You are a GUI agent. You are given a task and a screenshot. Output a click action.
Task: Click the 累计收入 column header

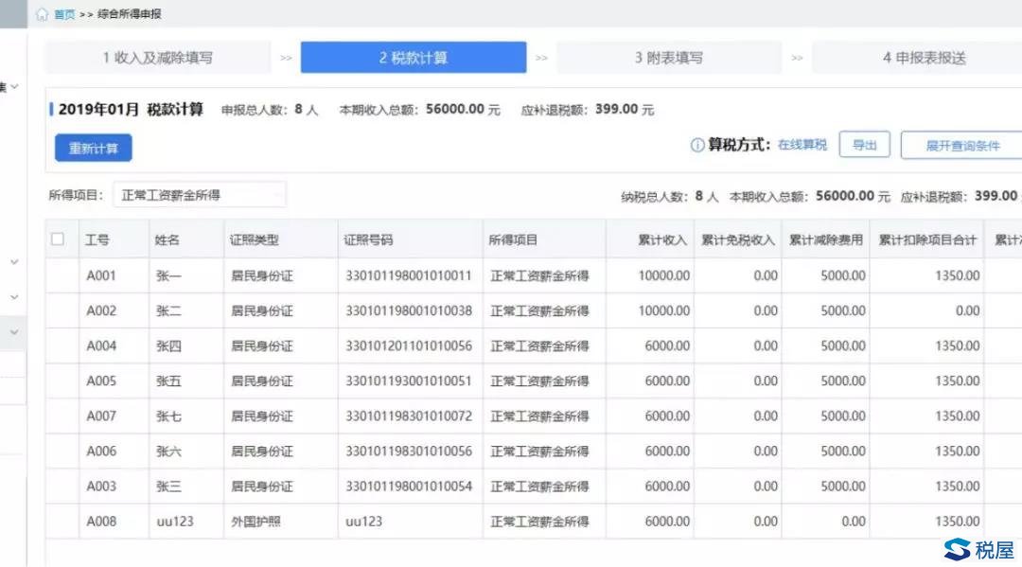[x=661, y=240]
